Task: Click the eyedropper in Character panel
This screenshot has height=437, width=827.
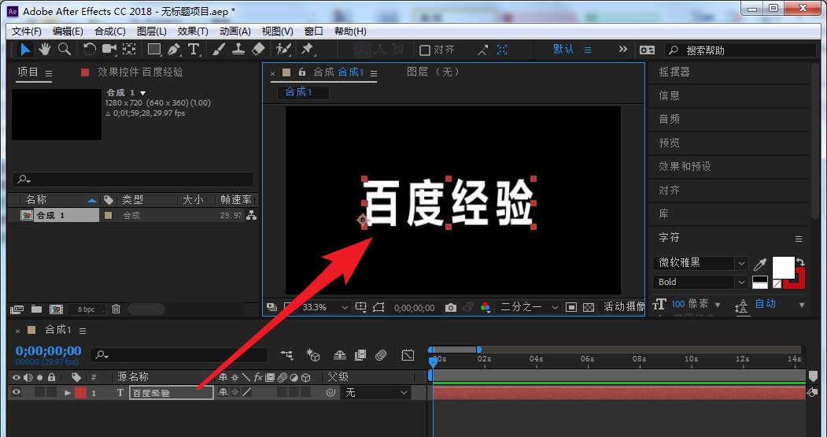Action: 760,264
